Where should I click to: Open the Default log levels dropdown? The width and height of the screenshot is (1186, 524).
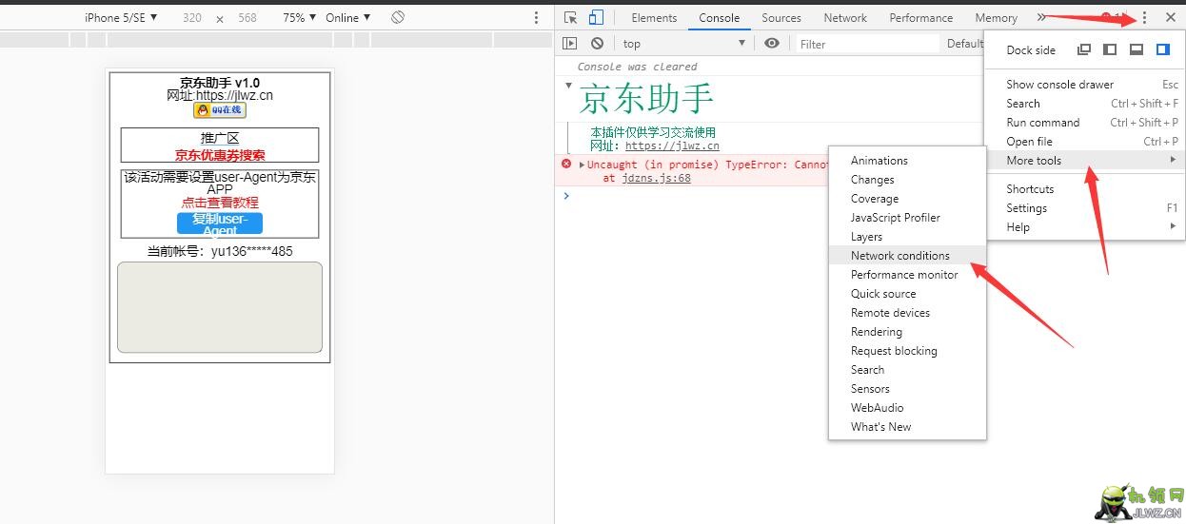click(964, 44)
